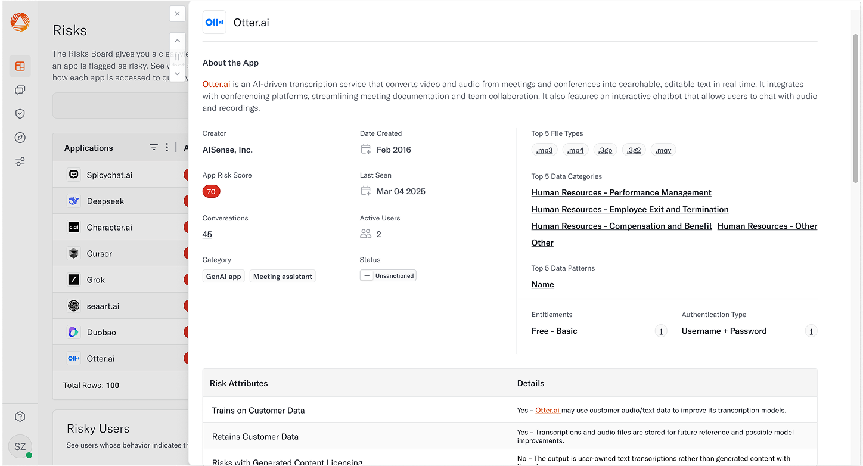
Task: Click the Character.ai app icon
Action: click(x=74, y=227)
